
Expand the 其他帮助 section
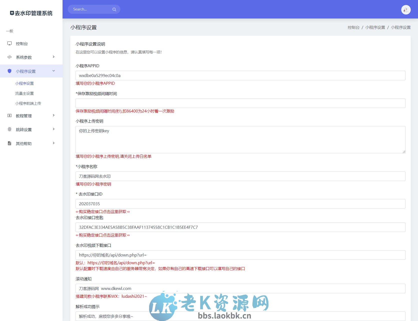(53, 143)
